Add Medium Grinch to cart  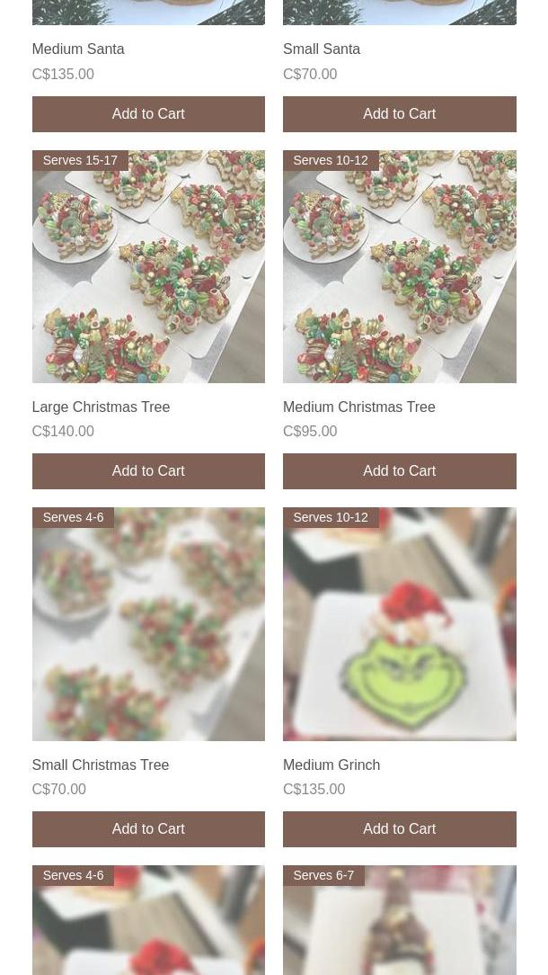(400, 829)
